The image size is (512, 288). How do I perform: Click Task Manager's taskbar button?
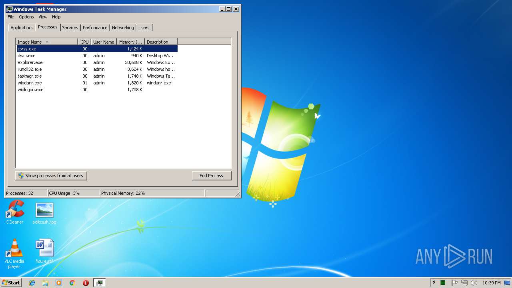click(x=99, y=283)
